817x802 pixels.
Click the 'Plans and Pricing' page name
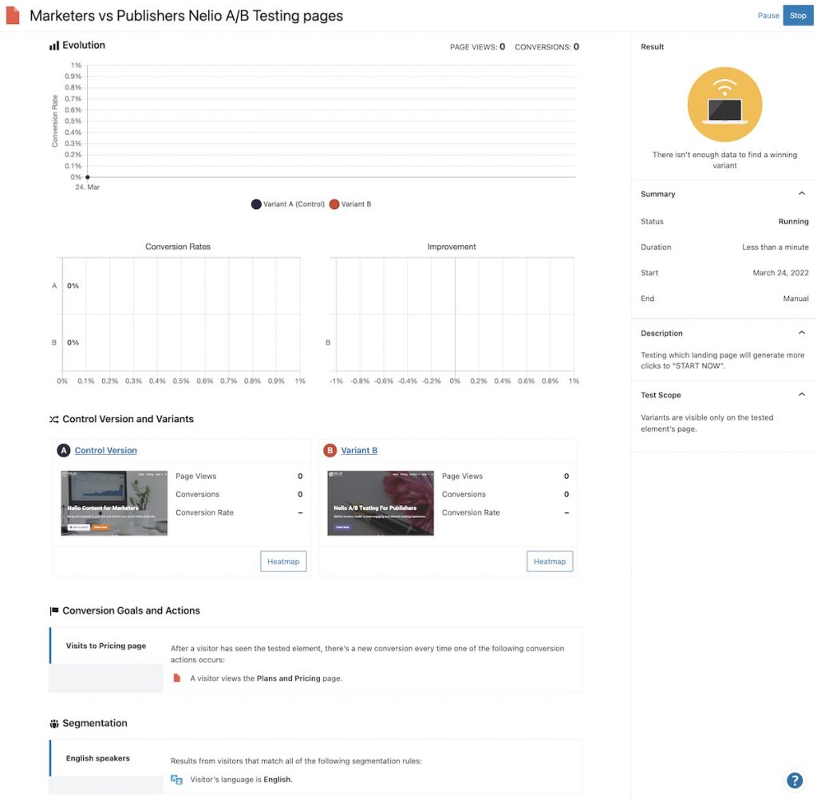pos(288,678)
